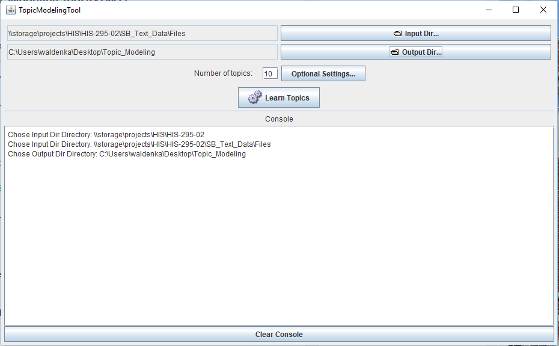Click the input directory path field
The image size is (559, 346).
(x=142, y=33)
